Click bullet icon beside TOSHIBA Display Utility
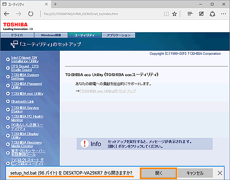This screenshot has height=180, width=230. click(x=8, y=135)
